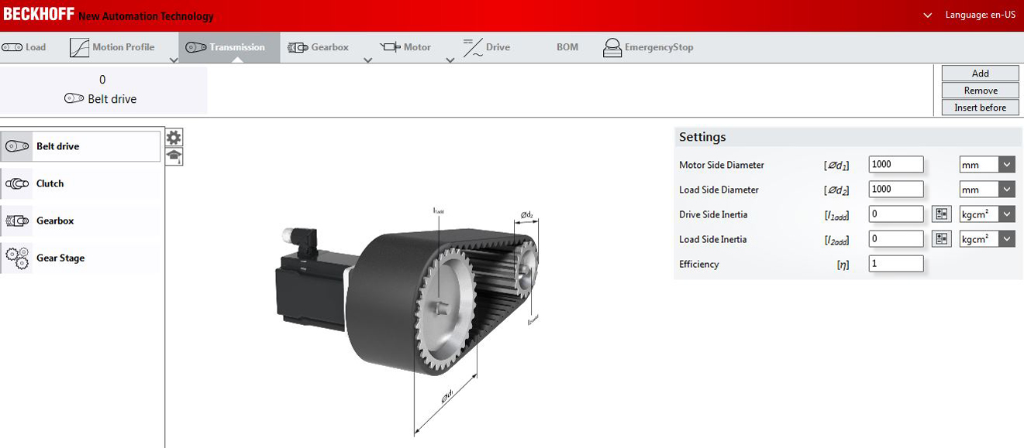The width and height of the screenshot is (1024, 448).
Task: Click the Efficiency label
Action: (699, 264)
